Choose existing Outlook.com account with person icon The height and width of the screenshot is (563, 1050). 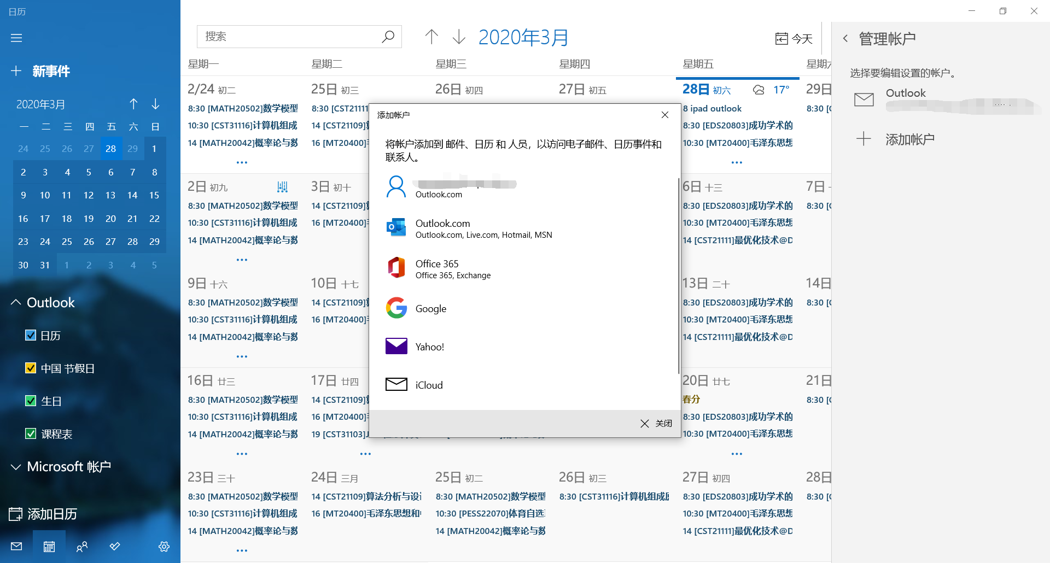pyautogui.click(x=523, y=187)
